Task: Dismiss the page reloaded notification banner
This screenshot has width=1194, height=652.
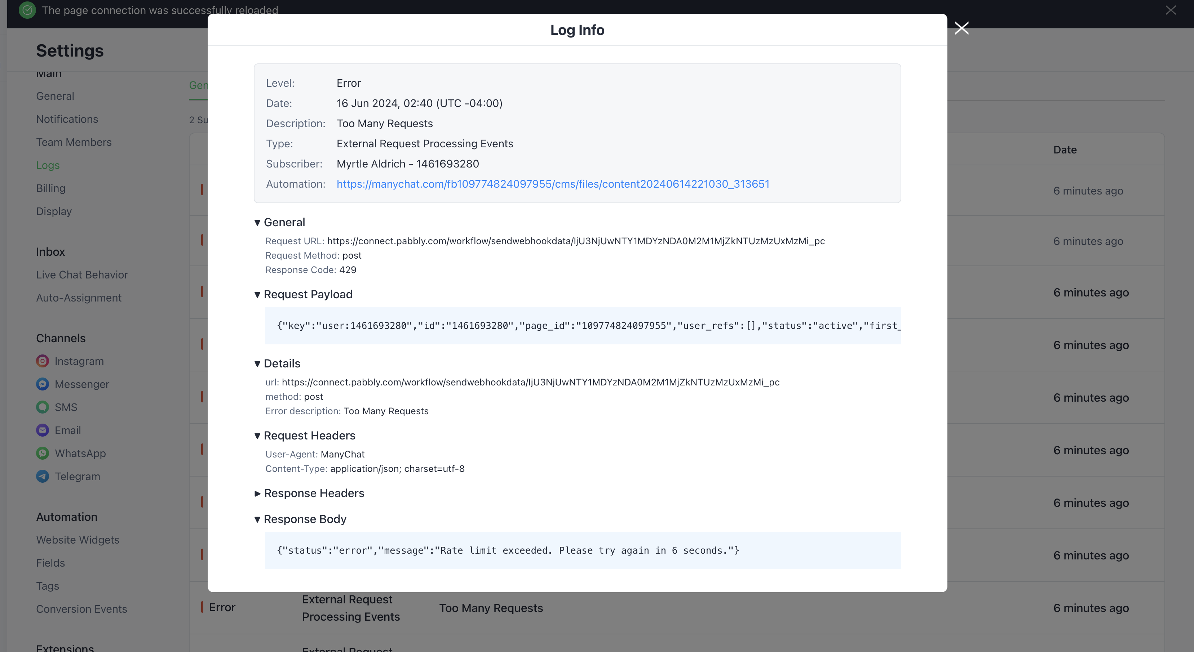Action: [1171, 10]
